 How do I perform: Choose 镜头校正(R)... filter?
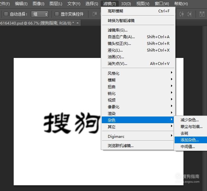[x=138, y=44]
